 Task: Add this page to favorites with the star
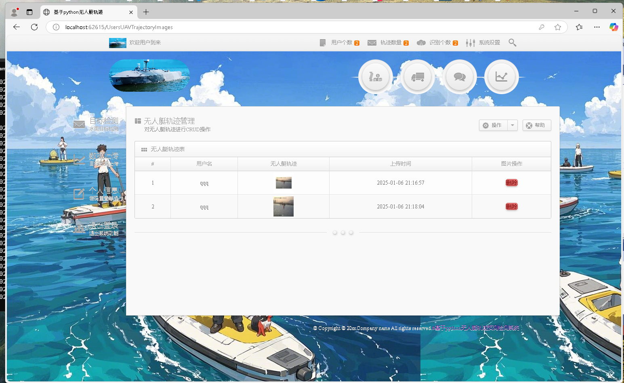558,27
